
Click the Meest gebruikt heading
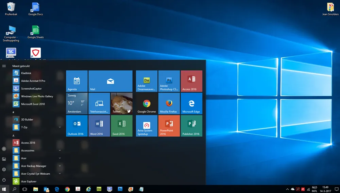click(x=21, y=66)
